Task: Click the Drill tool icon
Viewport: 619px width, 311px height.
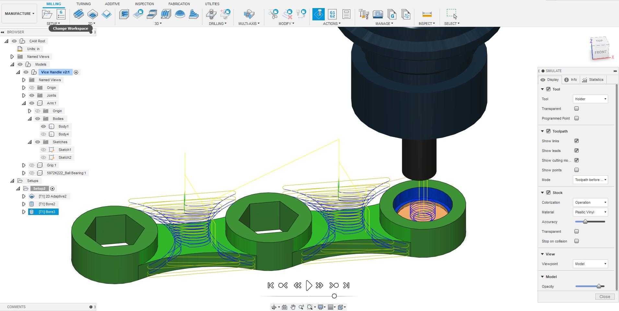Action: 211,14
